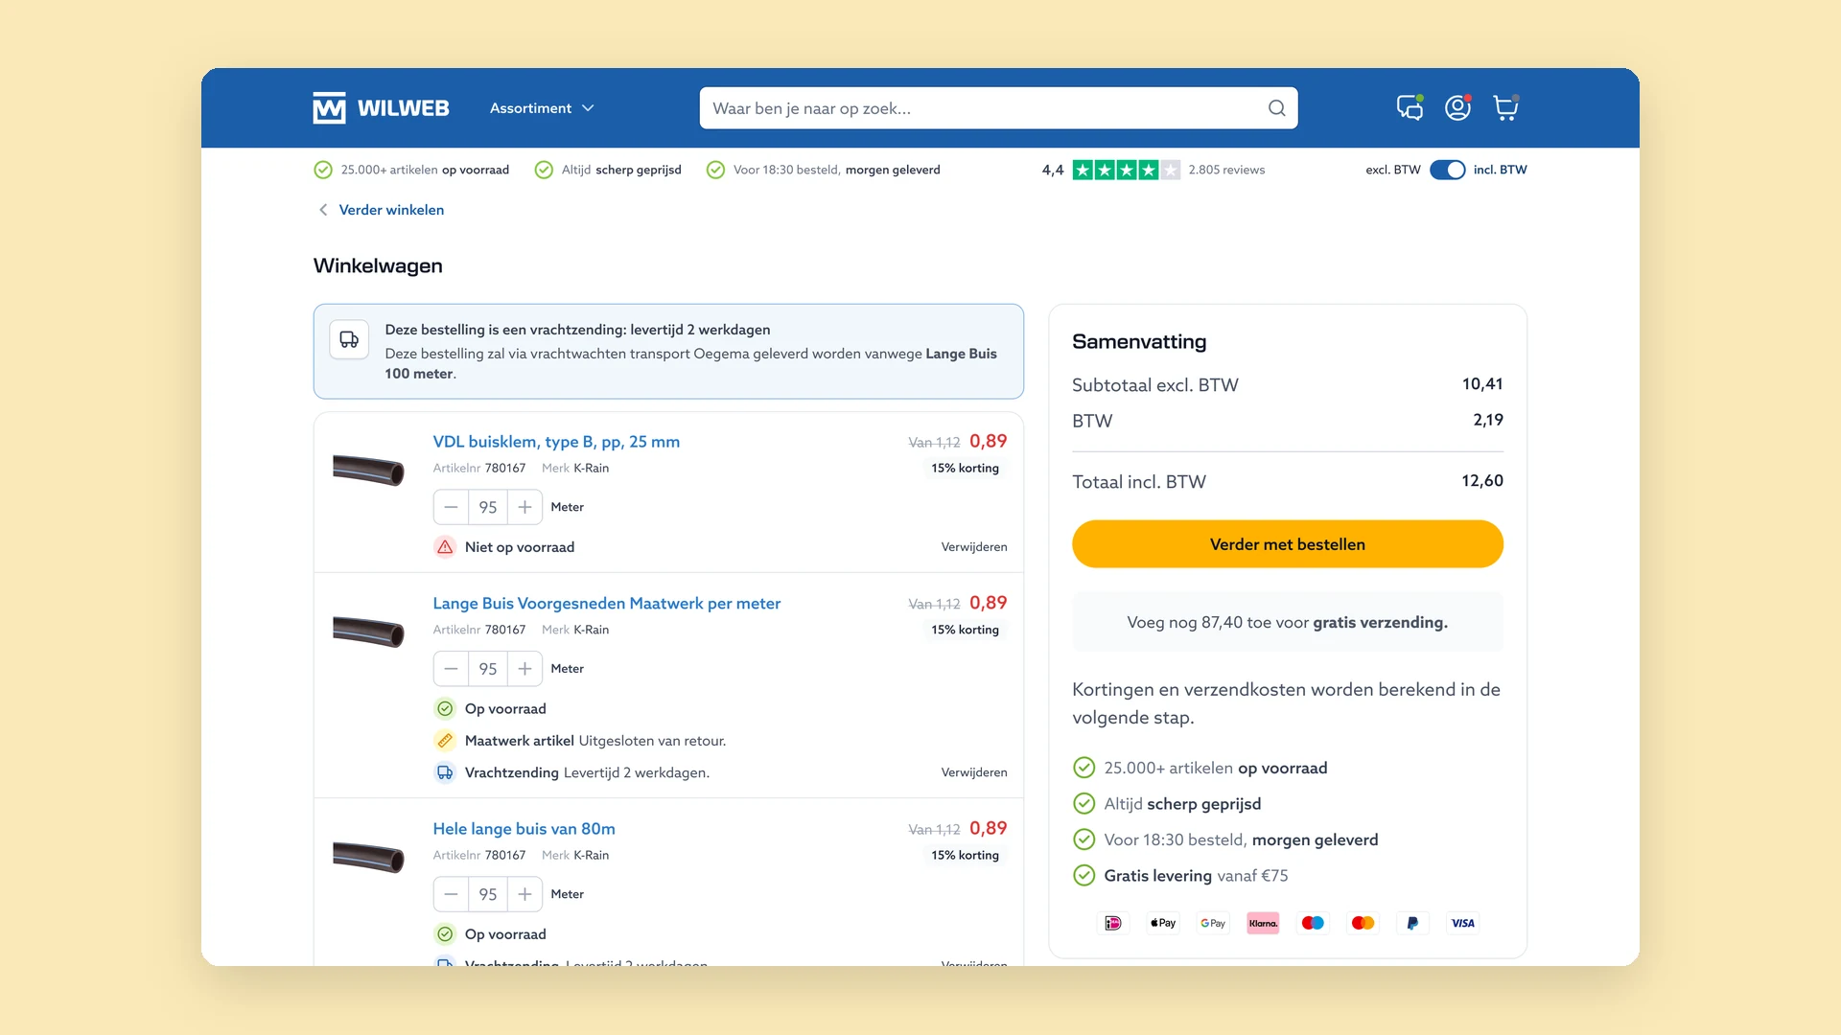
Task: Remove VDL buisklem via Verwijderen
Action: (x=974, y=547)
